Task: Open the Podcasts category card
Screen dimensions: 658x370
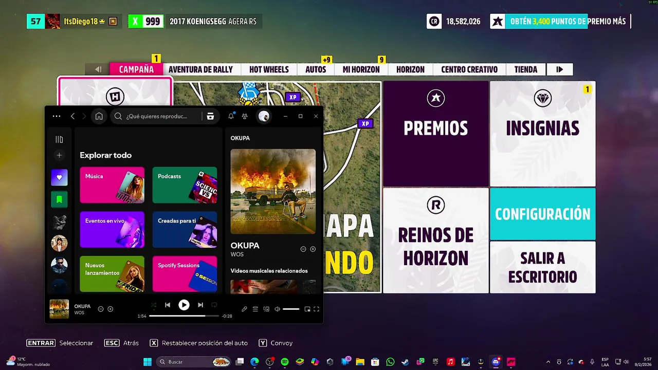Action: pos(185,185)
